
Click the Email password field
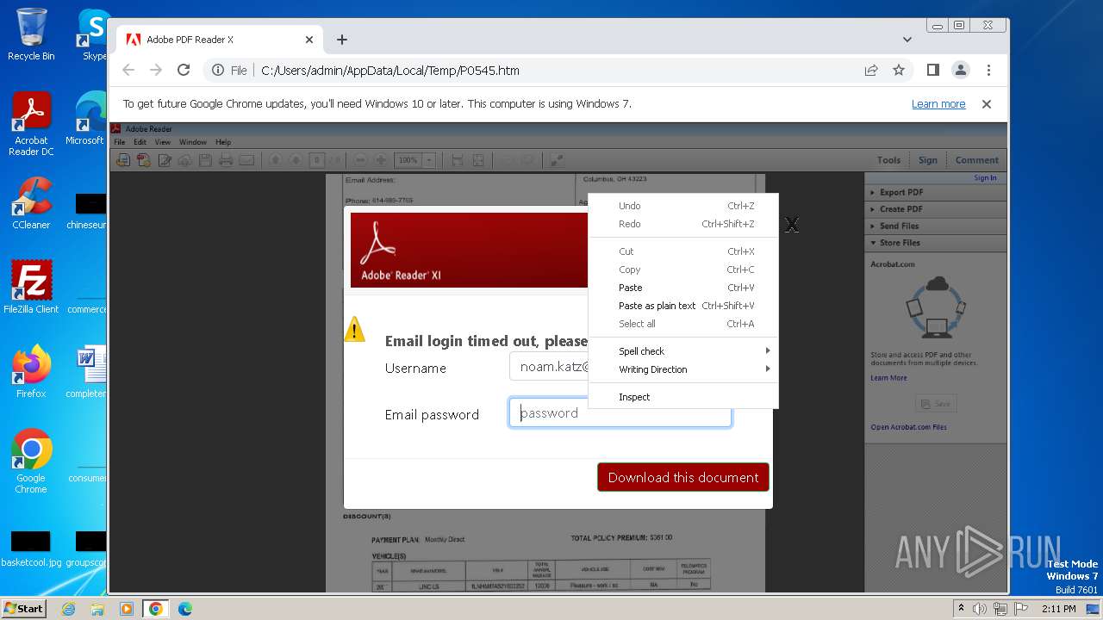click(x=620, y=413)
